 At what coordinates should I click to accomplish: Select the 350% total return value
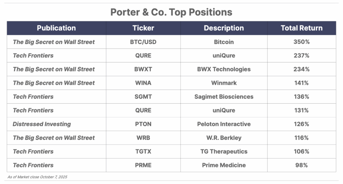301,42
